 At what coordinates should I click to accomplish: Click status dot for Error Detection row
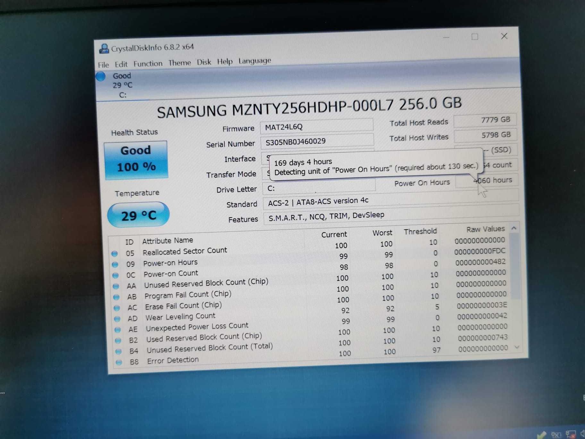(x=119, y=362)
